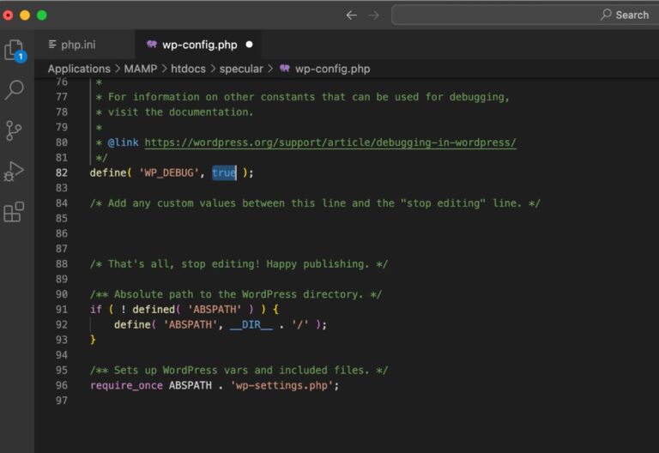Expand the Applications breadcrumb segment

click(x=79, y=69)
